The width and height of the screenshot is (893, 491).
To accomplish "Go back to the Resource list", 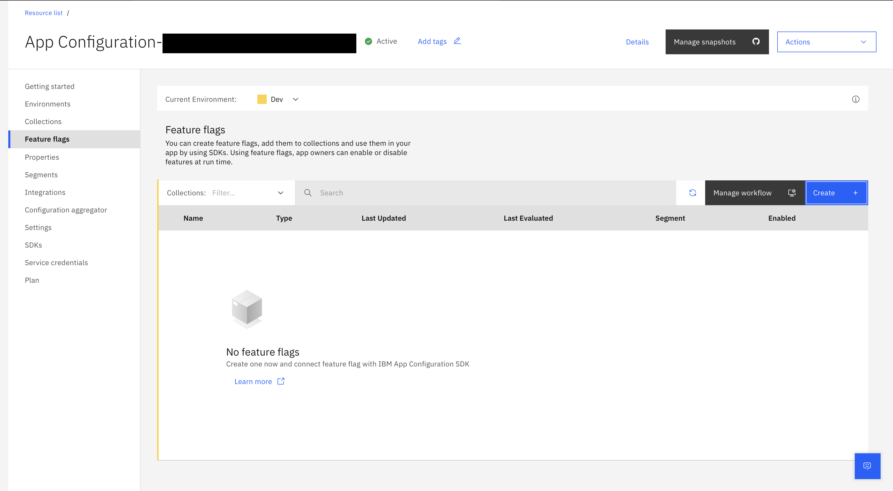I will tap(43, 12).
